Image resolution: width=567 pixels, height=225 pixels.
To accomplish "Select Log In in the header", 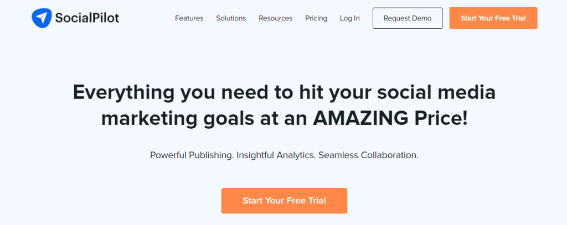I will pos(350,18).
